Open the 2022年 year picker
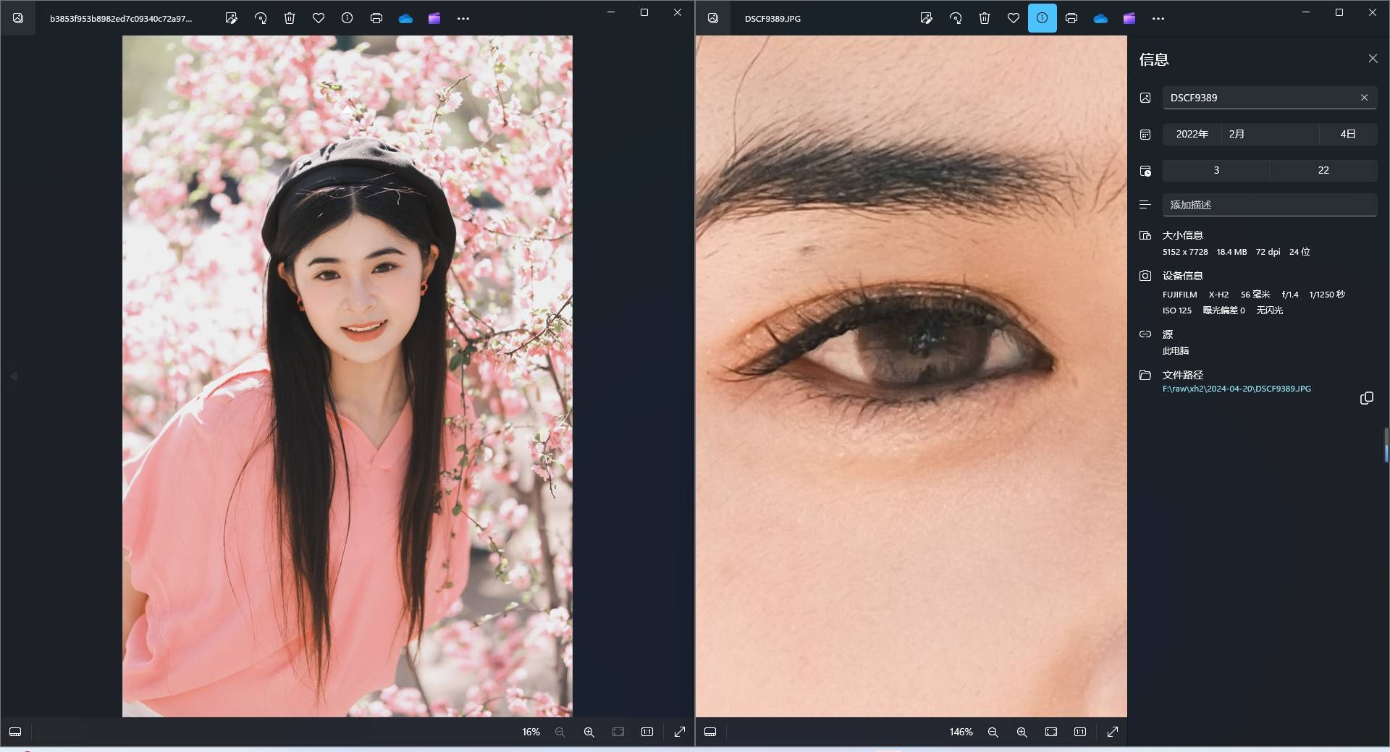Viewport: 1390px width, 752px height. coord(1192,134)
